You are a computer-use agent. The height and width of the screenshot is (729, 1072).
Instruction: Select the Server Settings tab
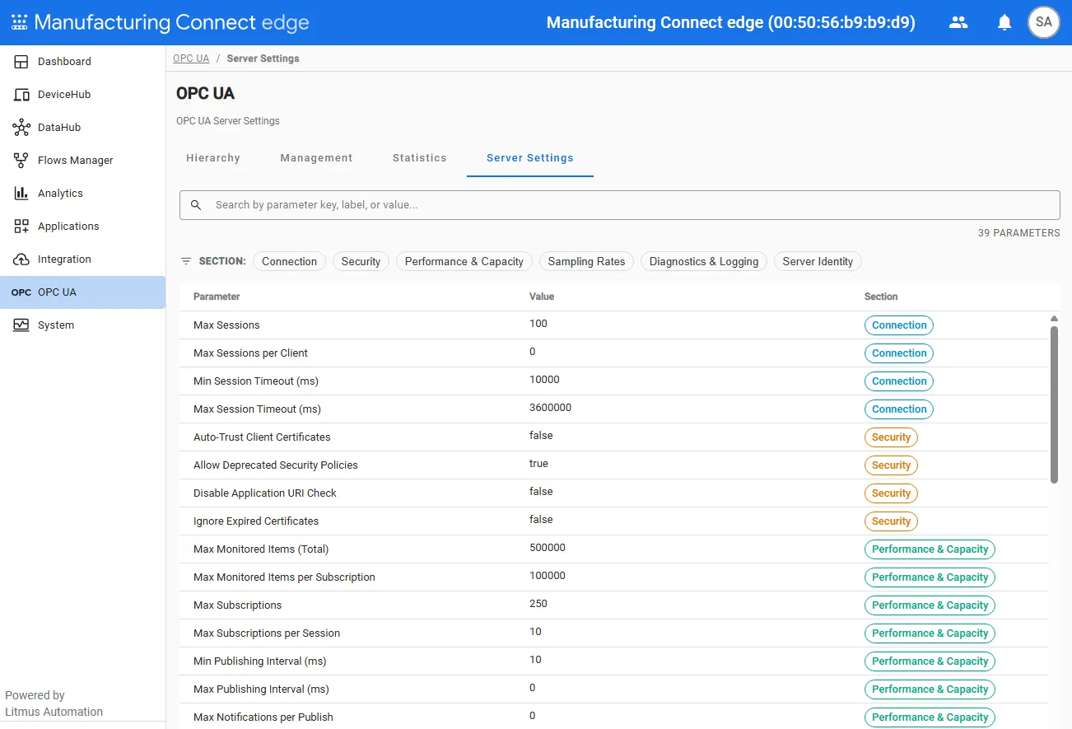coord(530,158)
